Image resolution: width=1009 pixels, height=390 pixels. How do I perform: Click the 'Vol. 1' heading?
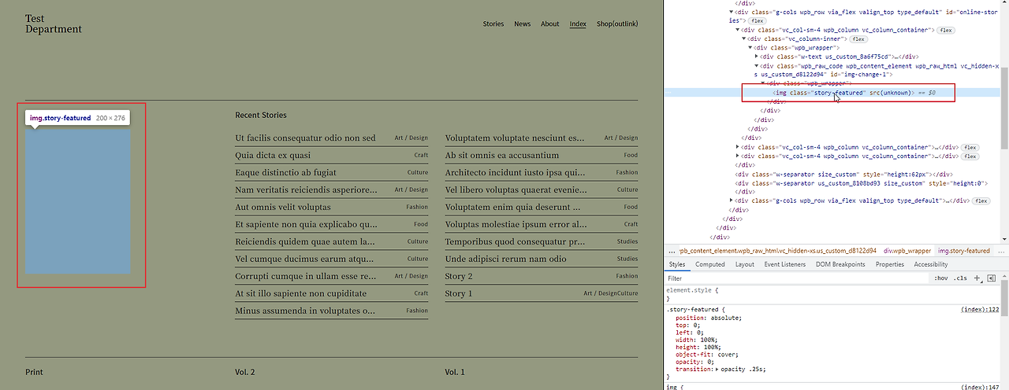point(455,372)
